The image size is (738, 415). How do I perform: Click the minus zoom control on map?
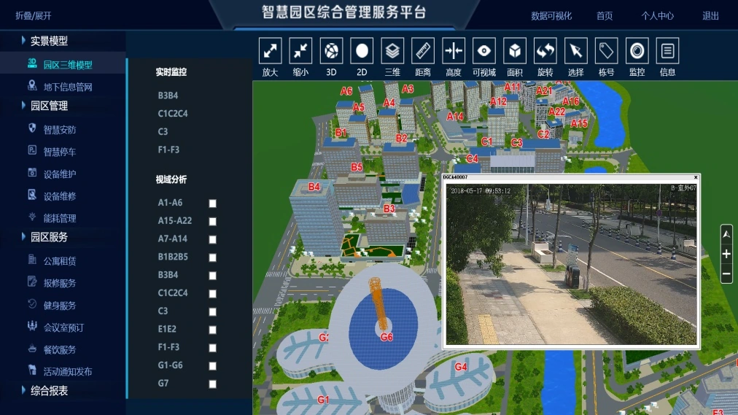727,274
